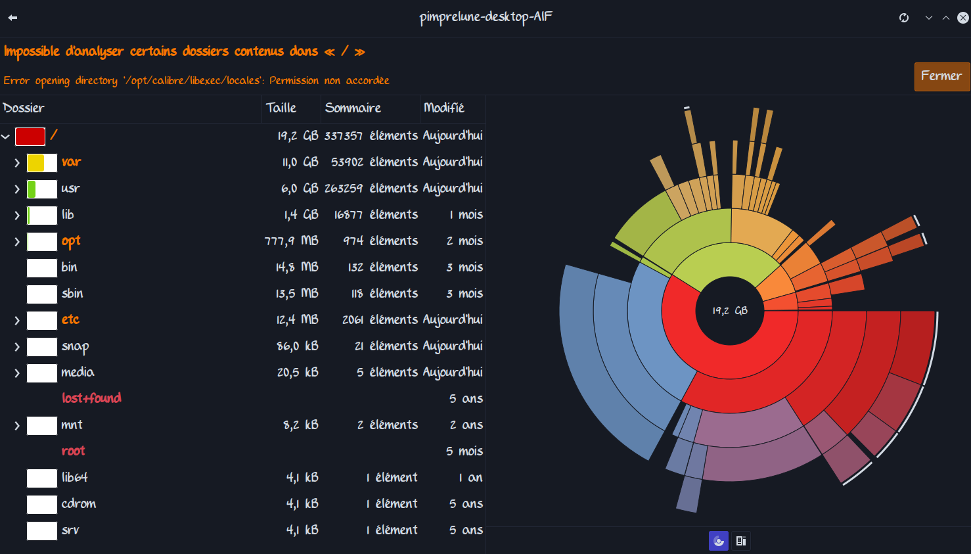The height and width of the screenshot is (554, 971).
Task: Go back with the left arrow icon
Action: [x=12, y=18]
